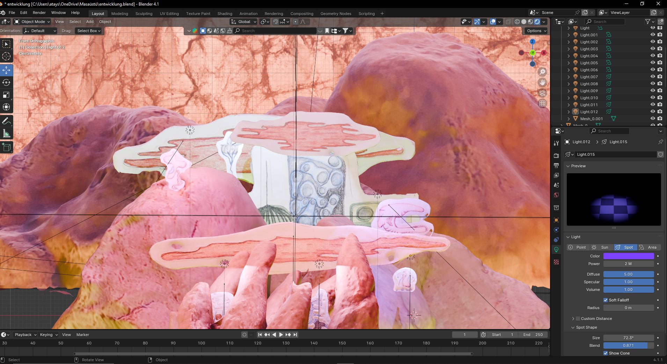The height and width of the screenshot is (364, 667).
Task: Click the viewport Options button
Action: (x=536, y=31)
